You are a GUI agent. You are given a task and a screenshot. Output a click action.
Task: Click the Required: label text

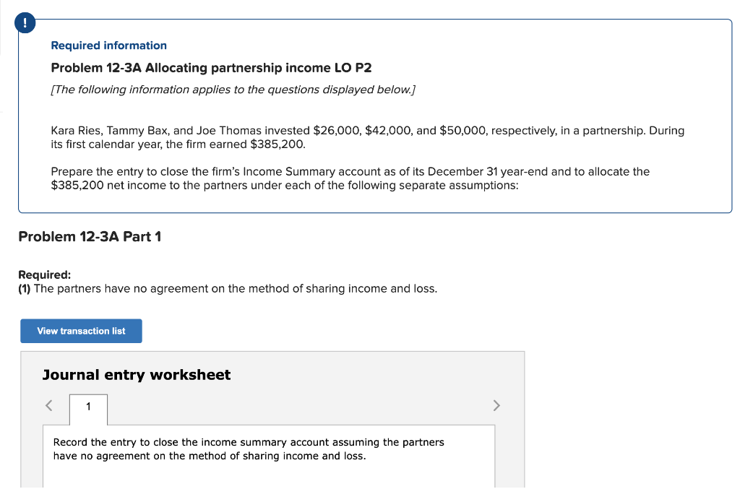click(x=44, y=274)
